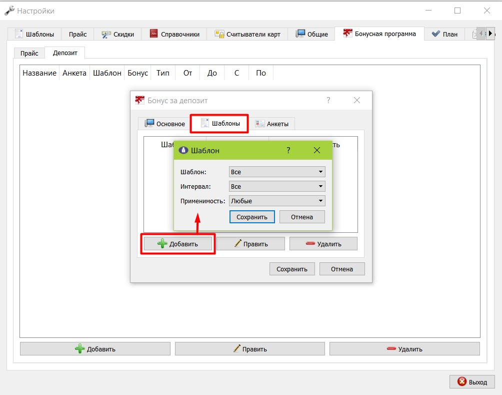Expand the Шаблон dropdown set to Все
This screenshot has width=502, height=395.
click(x=277, y=172)
